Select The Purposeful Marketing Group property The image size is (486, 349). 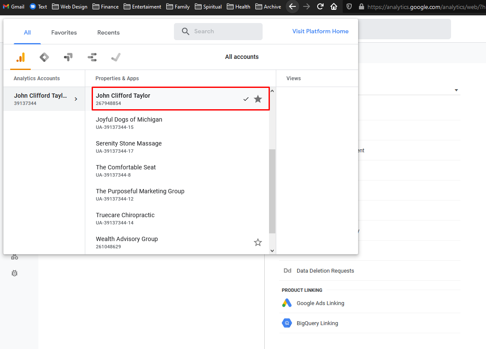177,195
